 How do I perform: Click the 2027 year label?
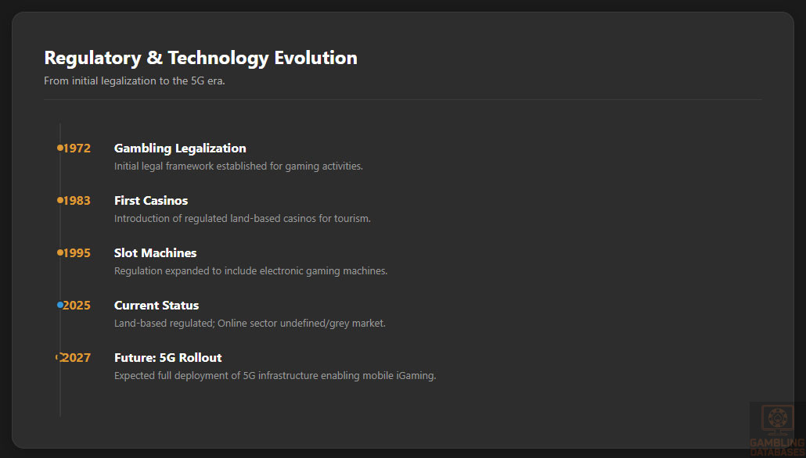pyautogui.click(x=77, y=358)
